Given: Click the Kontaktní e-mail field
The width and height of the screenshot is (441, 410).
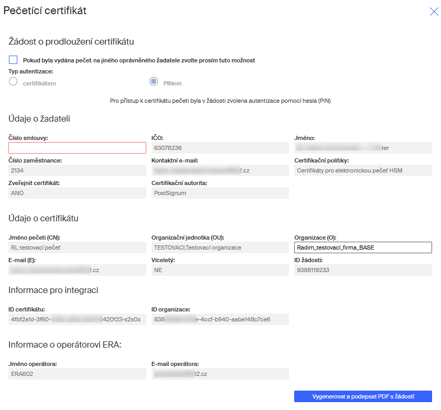Looking at the screenshot, I should [x=220, y=170].
